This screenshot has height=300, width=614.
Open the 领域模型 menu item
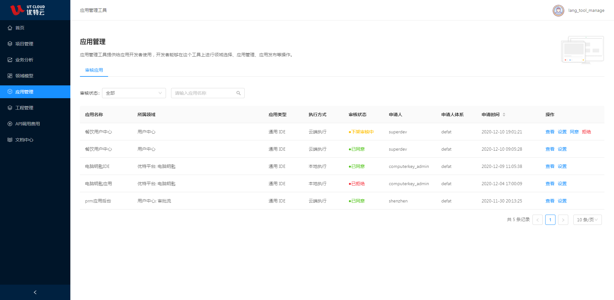[35, 76]
